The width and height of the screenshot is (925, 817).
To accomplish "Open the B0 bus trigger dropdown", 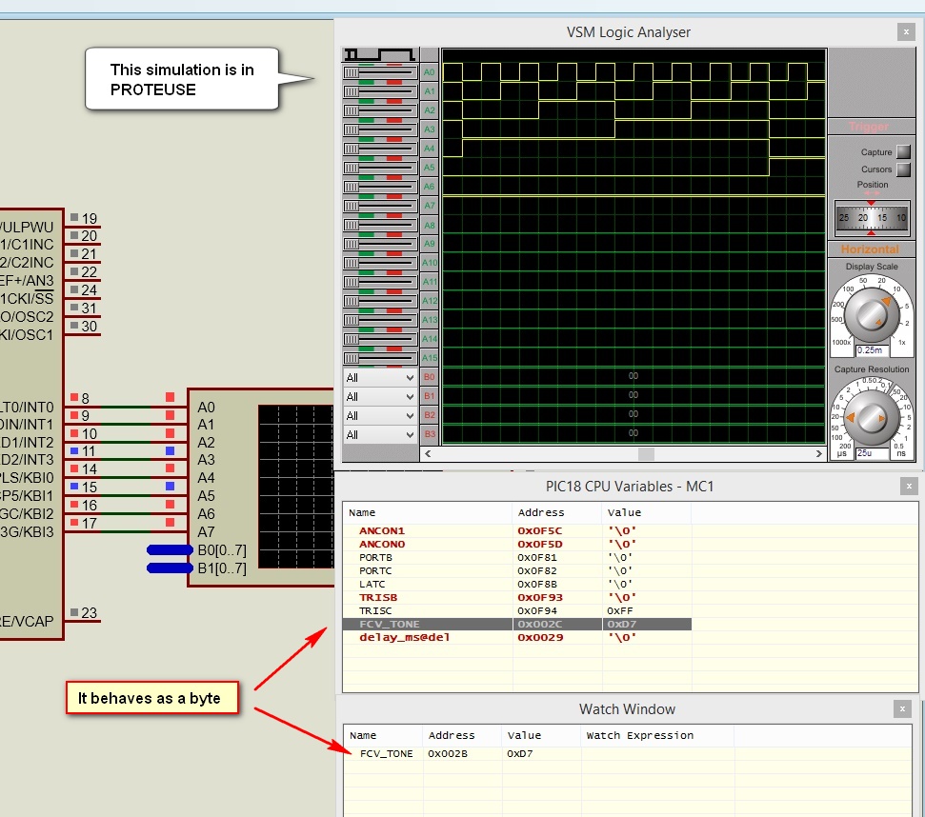I will click(380, 377).
